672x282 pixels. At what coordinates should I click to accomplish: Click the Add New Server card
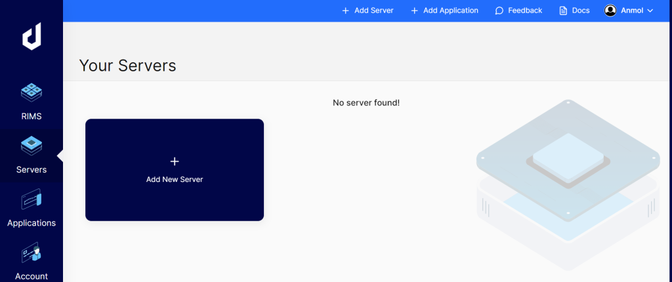175,169
